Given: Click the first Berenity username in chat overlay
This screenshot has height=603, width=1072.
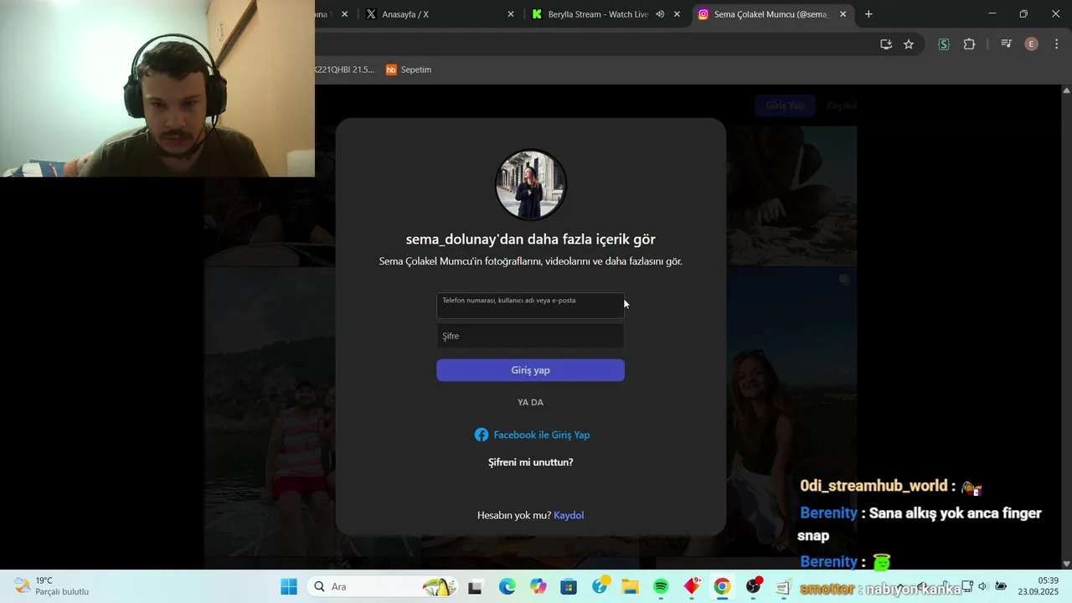Looking at the screenshot, I should point(829,513).
